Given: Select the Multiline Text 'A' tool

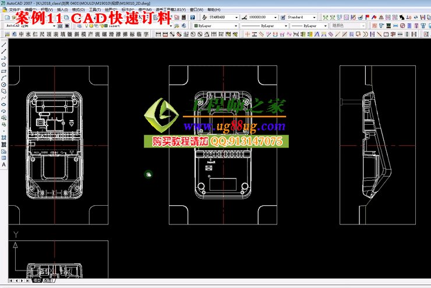Looking at the screenshot, I should pyautogui.click(x=3, y=164).
